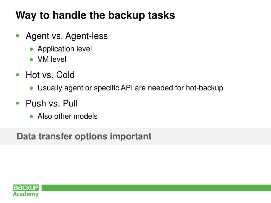This screenshot has width=271, height=203.
Task: Click the Academy word in the logo
Action: 26,194
